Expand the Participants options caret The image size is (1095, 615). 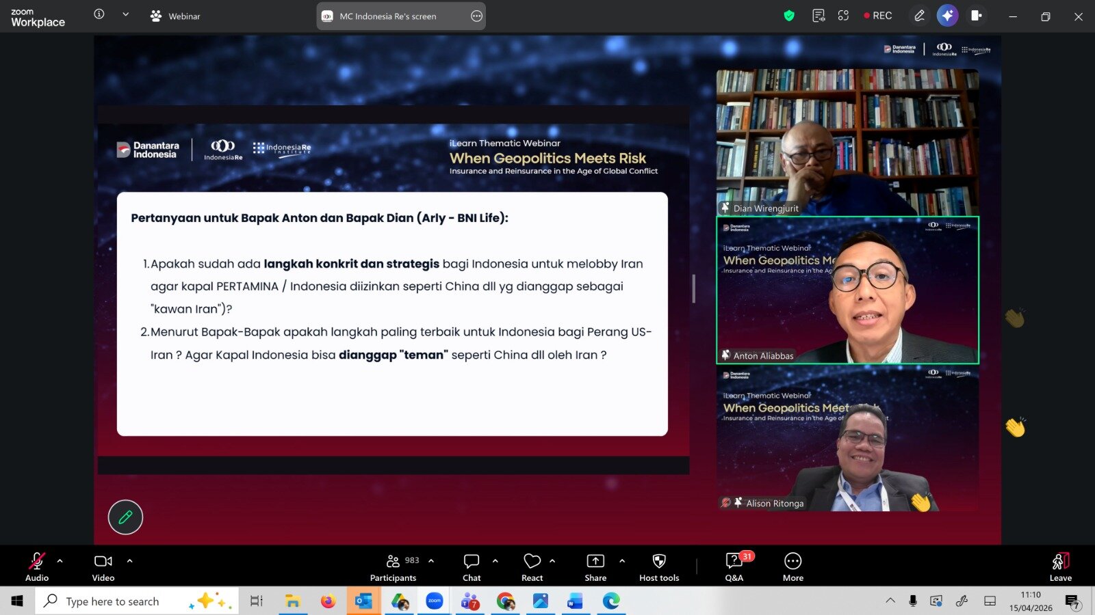pos(431,561)
